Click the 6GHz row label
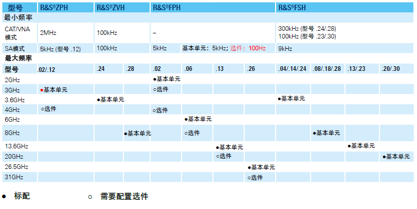This screenshot has height=209, width=417. pos(12,120)
